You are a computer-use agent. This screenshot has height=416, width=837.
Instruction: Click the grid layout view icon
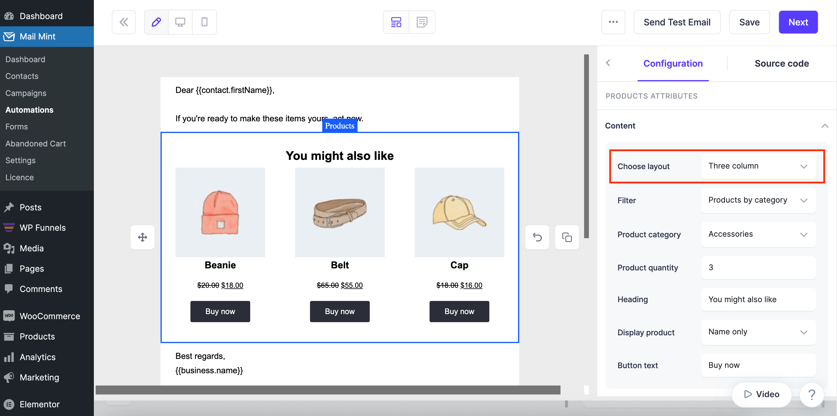pyautogui.click(x=397, y=22)
